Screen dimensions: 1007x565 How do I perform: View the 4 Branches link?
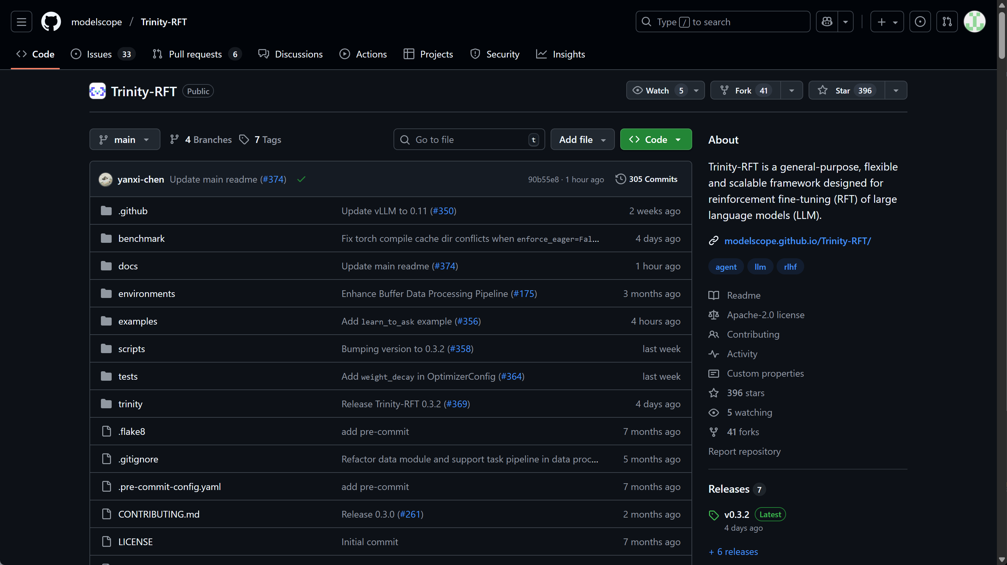(201, 140)
